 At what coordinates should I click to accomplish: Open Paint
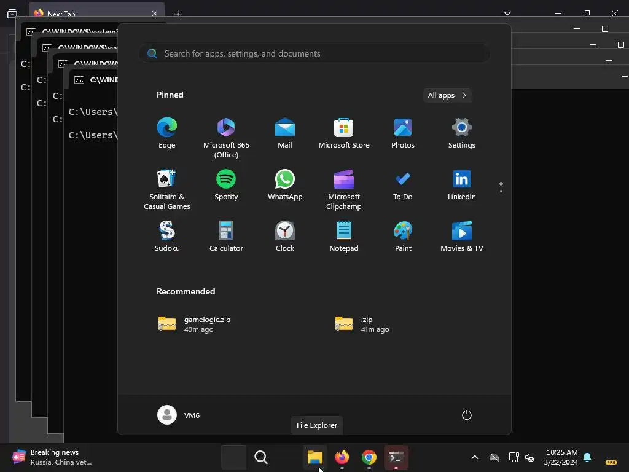[x=403, y=237]
